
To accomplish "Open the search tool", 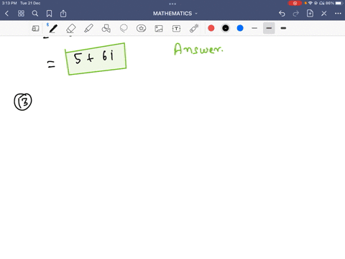I will (x=35, y=14).
